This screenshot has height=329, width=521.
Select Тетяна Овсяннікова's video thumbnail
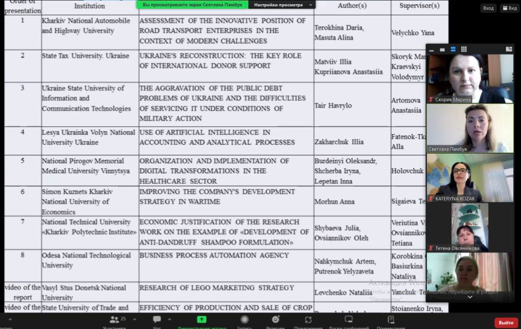470,227
